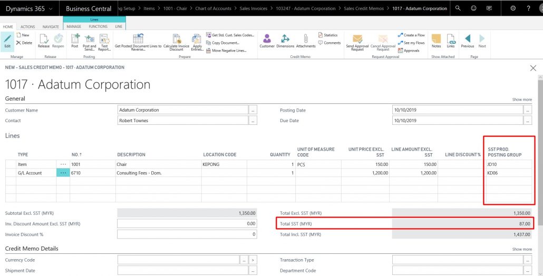This screenshot has height=276, width=543.
Task: Show more in General section
Action: (522, 100)
